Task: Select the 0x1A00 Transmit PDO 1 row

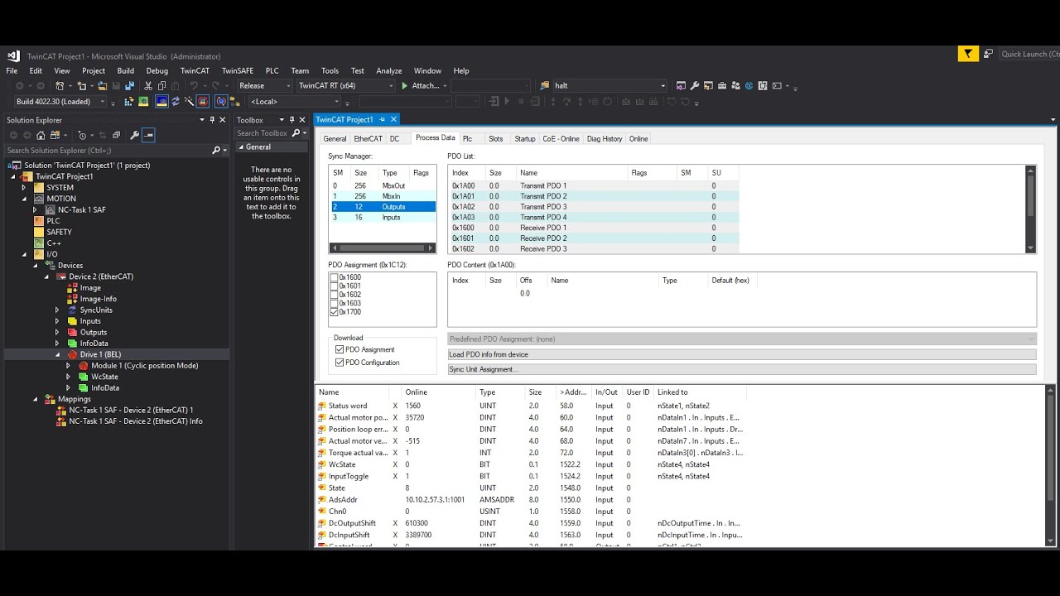Action: point(593,186)
